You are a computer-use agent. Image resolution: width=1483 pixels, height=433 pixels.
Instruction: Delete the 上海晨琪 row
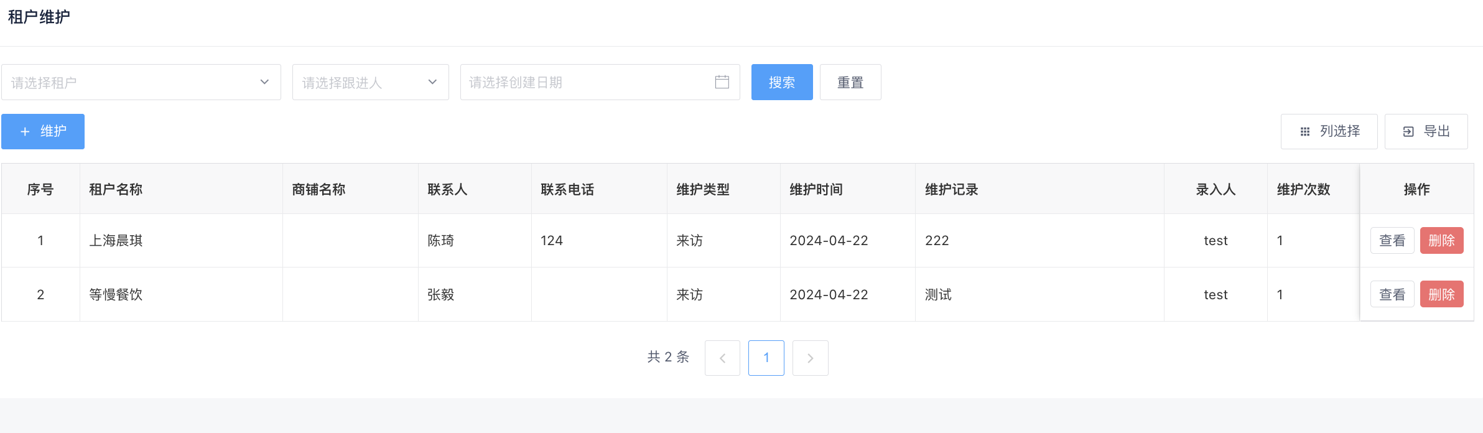[1441, 241]
